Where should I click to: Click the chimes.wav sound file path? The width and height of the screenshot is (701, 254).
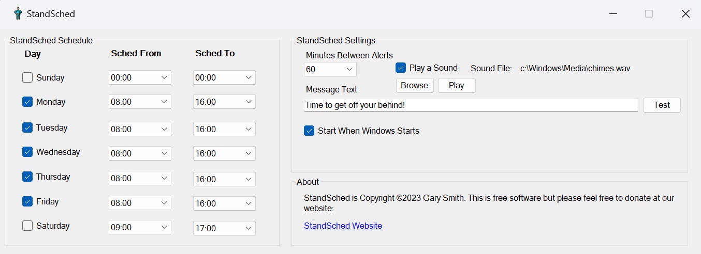click(575, 68)
